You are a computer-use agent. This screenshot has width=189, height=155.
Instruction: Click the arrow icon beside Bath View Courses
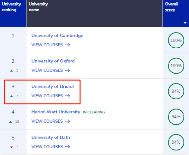[68, 147]
